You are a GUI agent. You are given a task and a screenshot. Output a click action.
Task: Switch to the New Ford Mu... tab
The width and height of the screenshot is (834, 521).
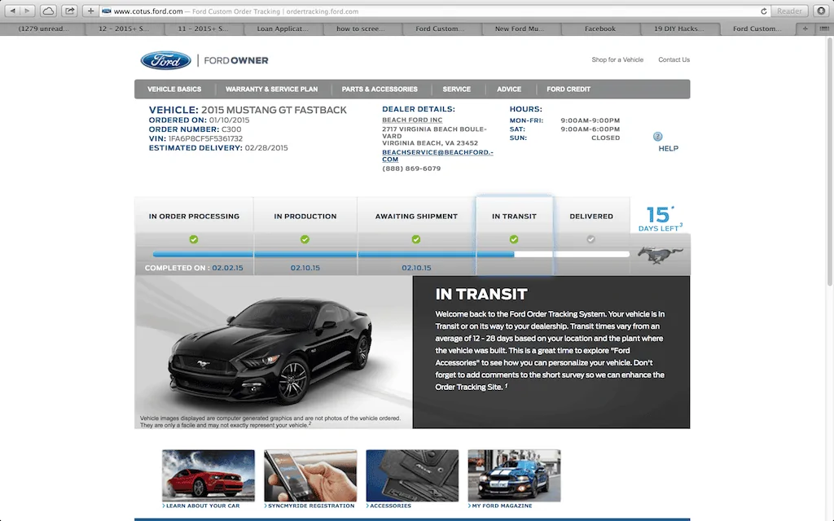(x=520, y=28)
